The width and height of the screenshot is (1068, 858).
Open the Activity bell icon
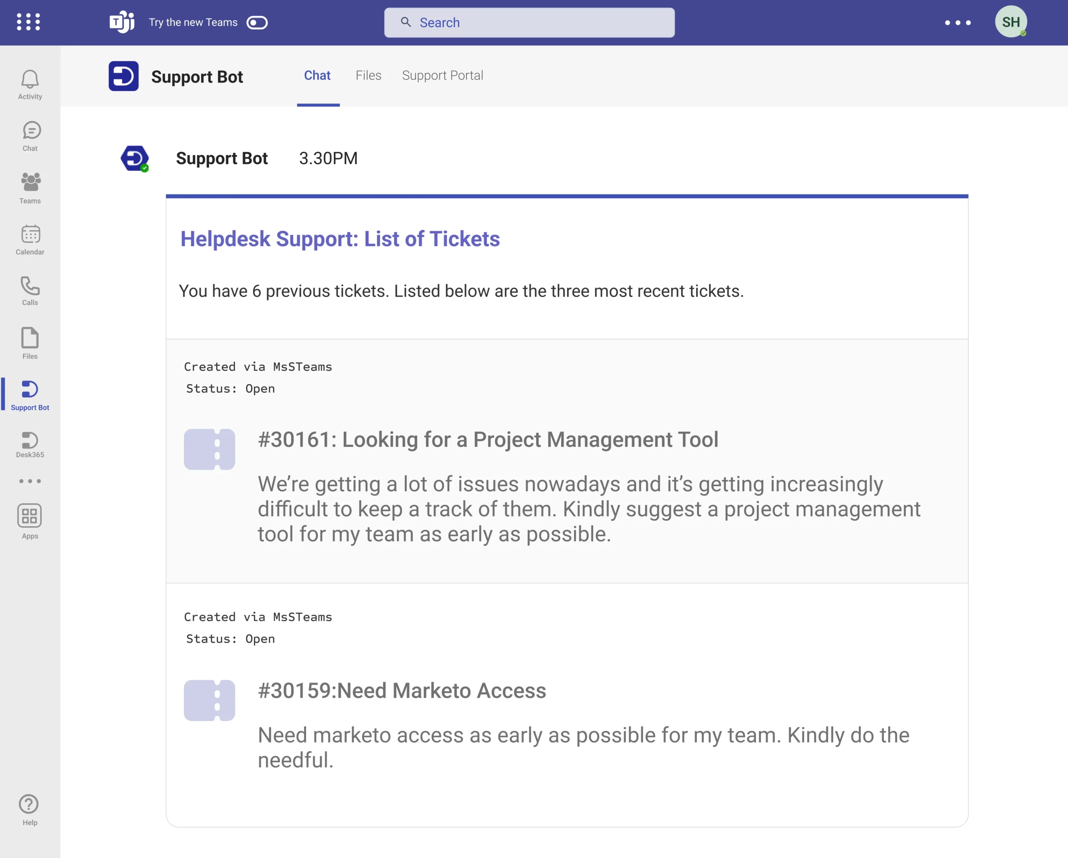(x=30, y=80)
